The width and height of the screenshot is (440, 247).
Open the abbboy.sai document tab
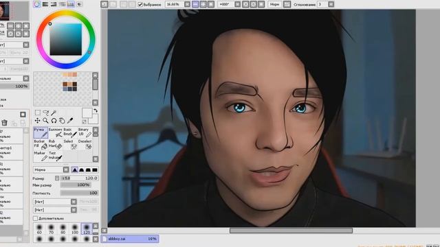(130, 239)
